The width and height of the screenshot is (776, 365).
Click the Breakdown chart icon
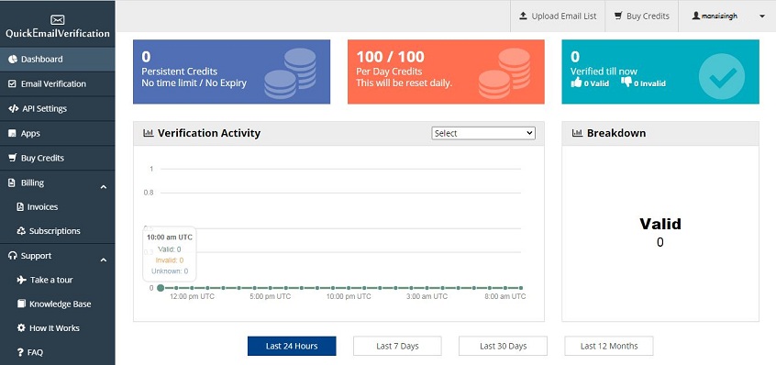(x=577, y=133)
